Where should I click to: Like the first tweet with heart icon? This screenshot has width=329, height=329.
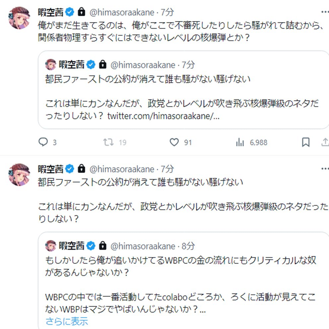point(174,143)
